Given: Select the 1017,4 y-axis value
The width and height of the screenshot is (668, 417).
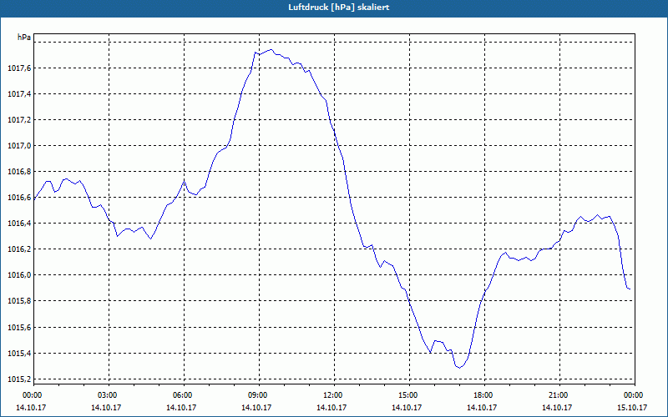Looking at the screenshot, I should coord(19,94).
